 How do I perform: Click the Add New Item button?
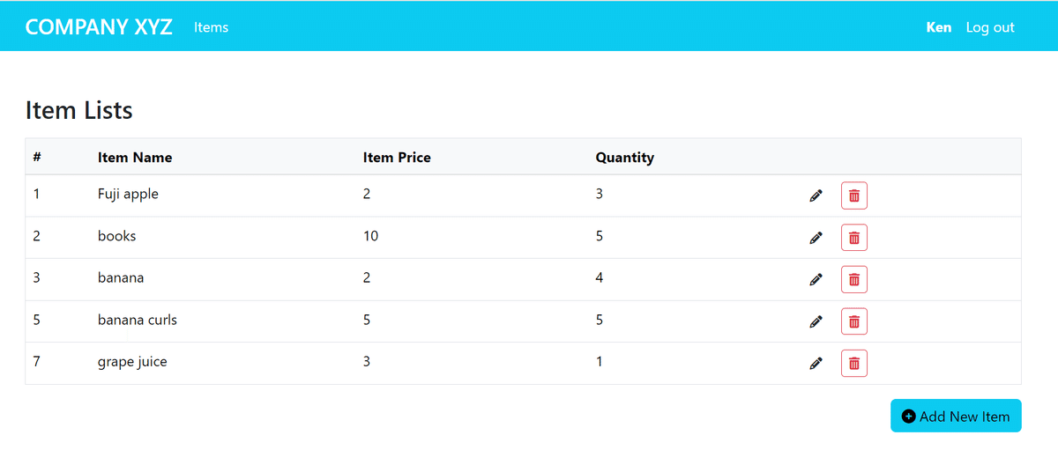(x=956, y=417)
